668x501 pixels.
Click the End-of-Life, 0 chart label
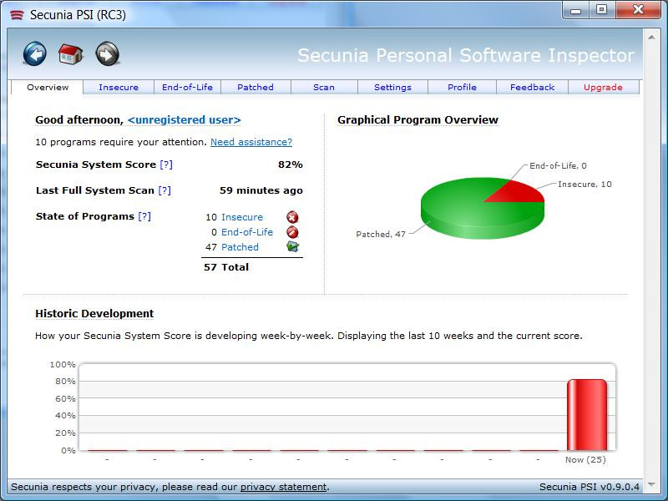pos(558,165)
